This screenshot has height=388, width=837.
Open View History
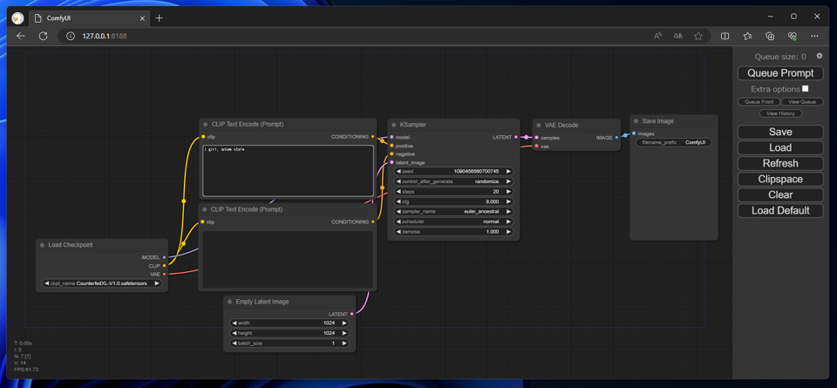780,113
